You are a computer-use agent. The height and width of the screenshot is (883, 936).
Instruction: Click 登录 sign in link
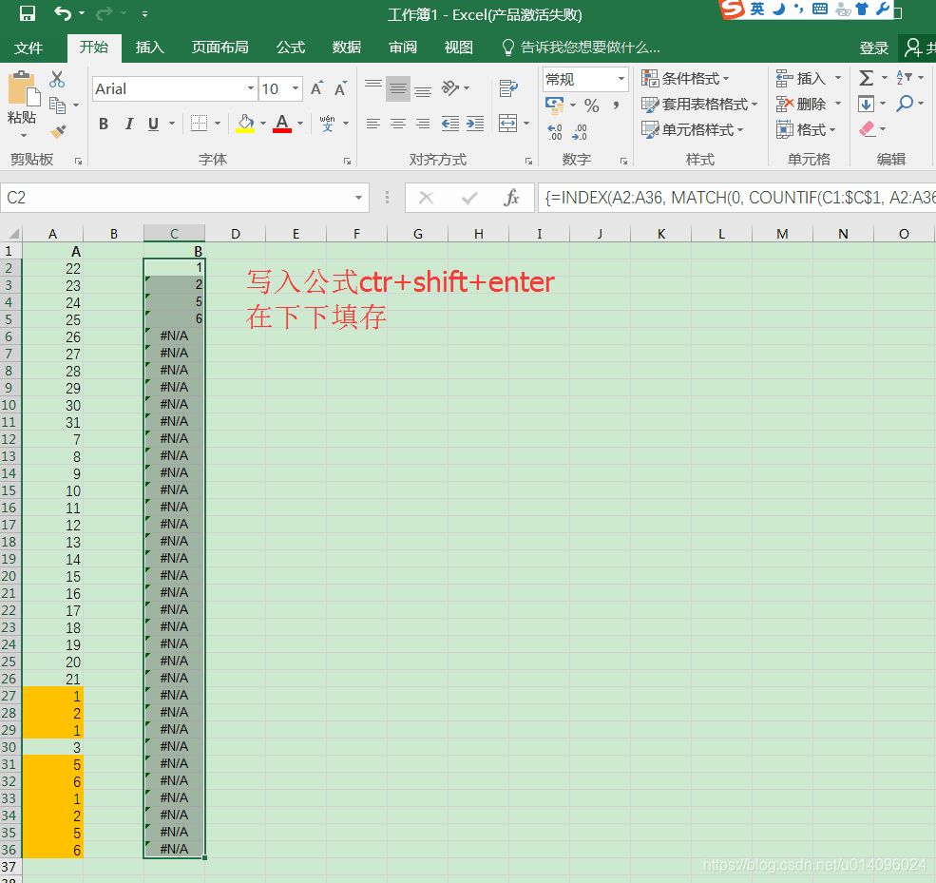[874, 48]
